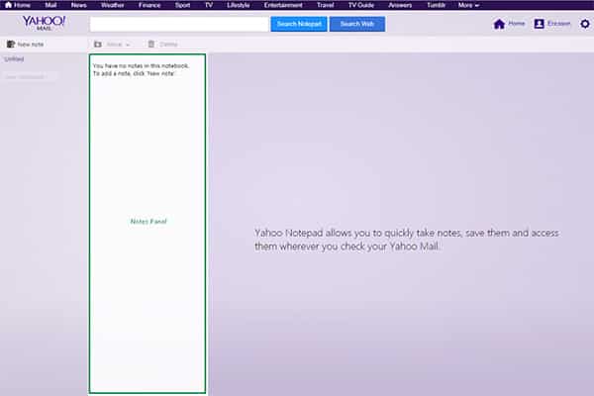The image size is (594, 396).
Task: Open TV in the top navigation bar
Action: (x=209, y=5)
